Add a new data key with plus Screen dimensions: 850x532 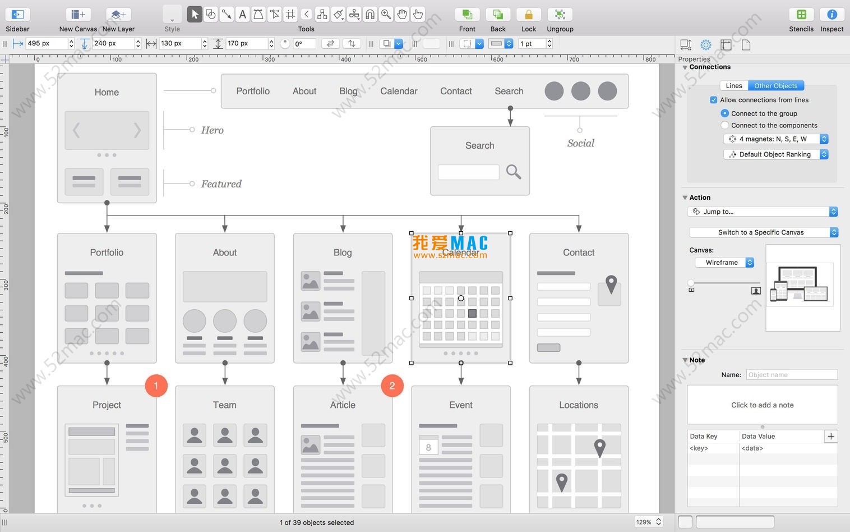pyautogui.click(x=831, y=436)
